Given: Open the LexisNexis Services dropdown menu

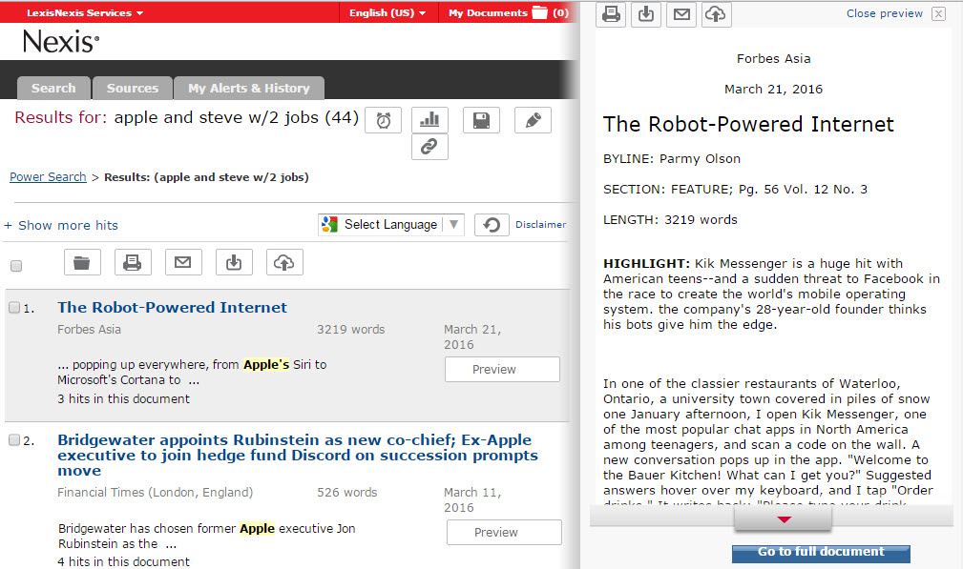Looking at the screenshot, I should click(x=85, y=13).
